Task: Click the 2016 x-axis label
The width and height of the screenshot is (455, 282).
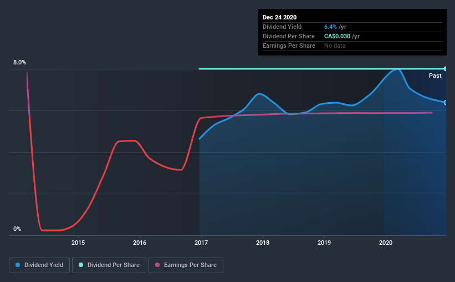Action: click(140, 243)
